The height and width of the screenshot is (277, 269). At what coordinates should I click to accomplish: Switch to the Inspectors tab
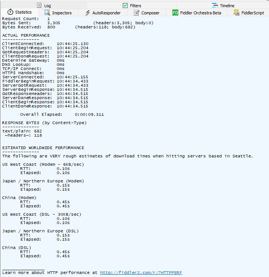pyautogui.click(x=58, y=13)
